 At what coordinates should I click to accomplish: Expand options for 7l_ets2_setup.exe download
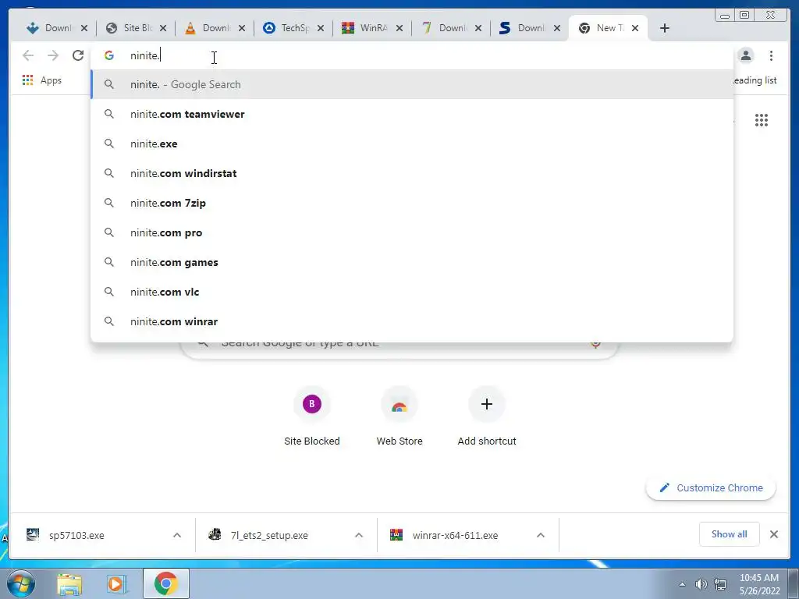pos(359,535)
